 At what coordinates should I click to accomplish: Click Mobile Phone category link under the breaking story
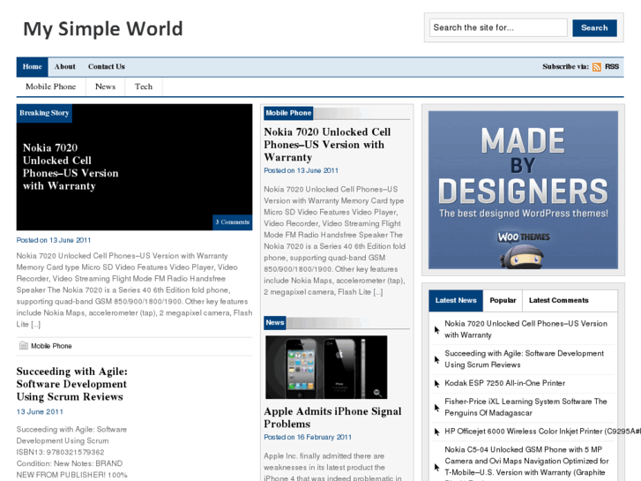click(x=51, y=346)
